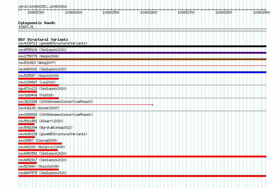Open variant nsv4339713 (gnomADStructuralVariants)
Screen dimensions: 275x188
[53, 43]
